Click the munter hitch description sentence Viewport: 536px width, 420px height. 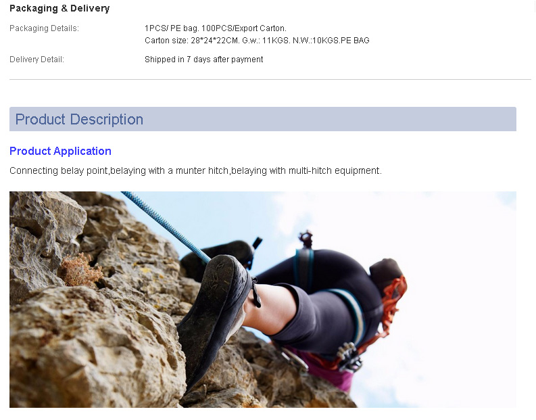[195, 170]
